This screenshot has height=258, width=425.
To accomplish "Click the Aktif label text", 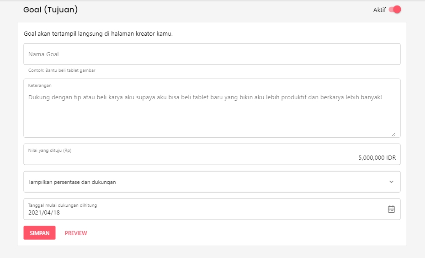I will point(379,10).
